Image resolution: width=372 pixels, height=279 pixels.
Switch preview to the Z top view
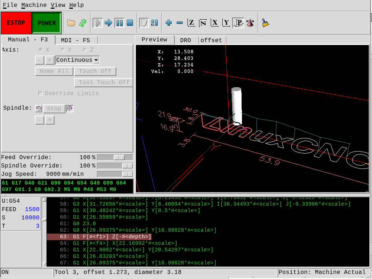(x=191, y=23)
